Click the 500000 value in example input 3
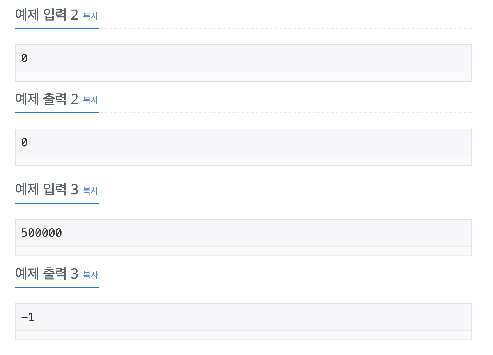This screenshot has width=493, height=355. [x=42, y=233]
